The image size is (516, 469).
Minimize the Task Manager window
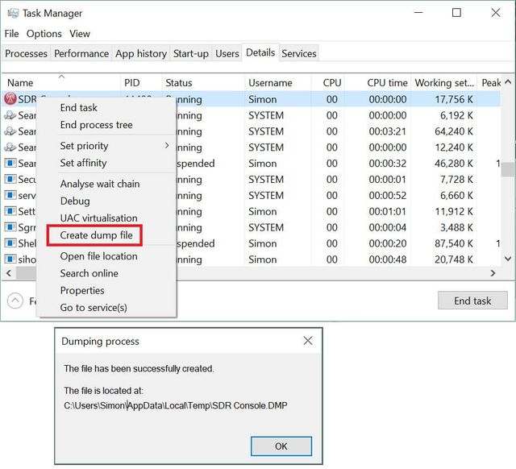point(418,13)
